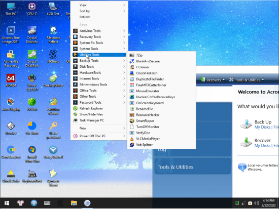The width and height of the screenshot is (279, 209).
Task: Open the keyboard test desktop icon
Action: [x=32, y=176]
